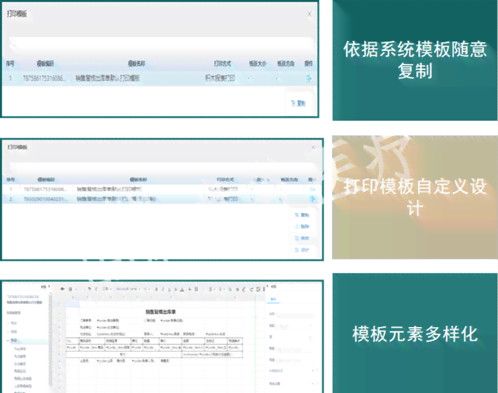Viewport: 498px width, 393px height.
Task: Click the search field in top 打印模板 dialog
Action: click(160, 44)
